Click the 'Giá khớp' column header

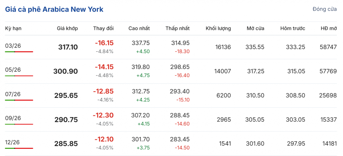coord(67,28)
